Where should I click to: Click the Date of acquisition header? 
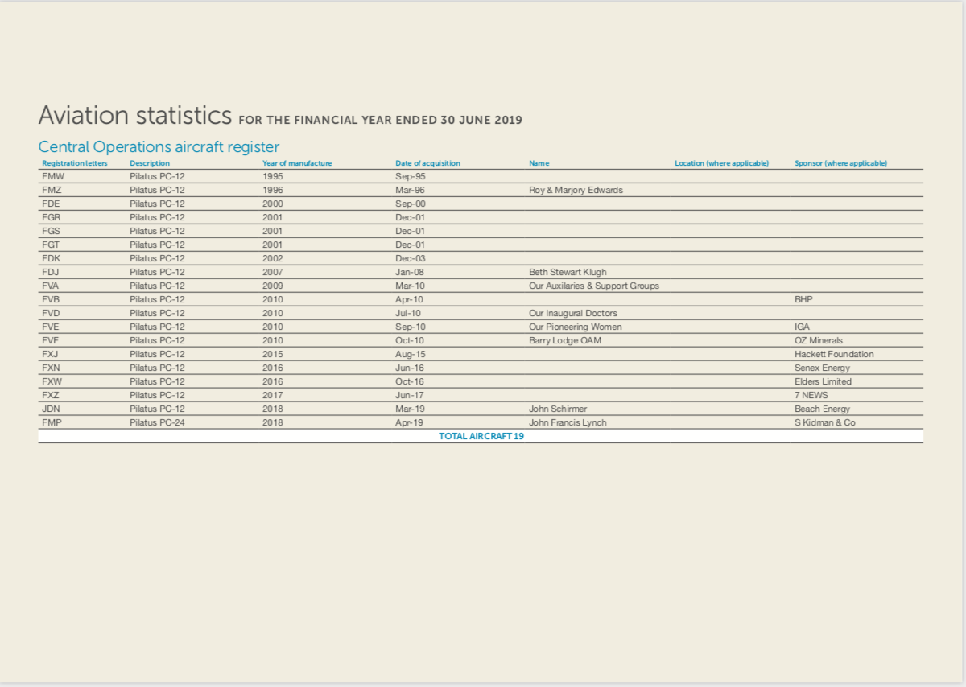coord(426,162)
